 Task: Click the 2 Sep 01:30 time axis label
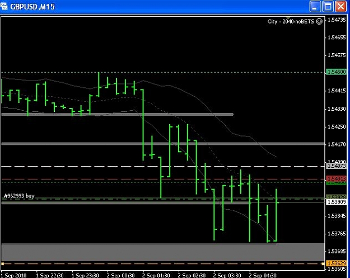coord(156,275)
